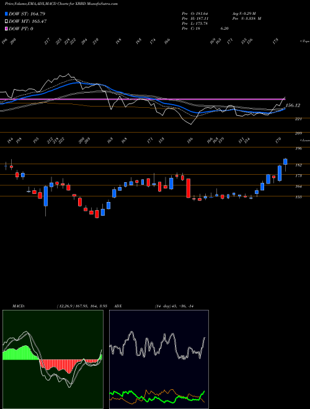The height and width of the screenshot is (409, 310).
Task: Click the 'Avg V: 0.29 M' volume text
Action: [244, 14]
